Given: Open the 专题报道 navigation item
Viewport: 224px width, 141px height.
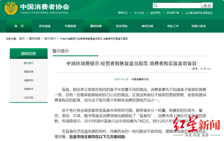Looking at the screenshot, I should point(71,26).
